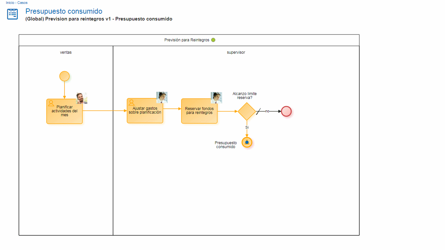Select the 'supervisor' lane header
445x250 pixels.
[x=236, y=52]
